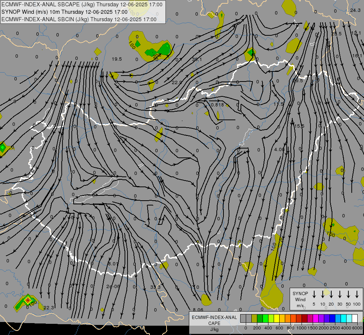The width and height of the screenshot is (364, 335).
Task: Click the SYNOP Wind 10m title line
Action: coord(65,12)
